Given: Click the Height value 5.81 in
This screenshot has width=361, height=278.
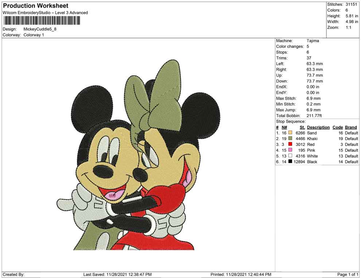Looking at the screenshot, I should click(x=352, y=16).
